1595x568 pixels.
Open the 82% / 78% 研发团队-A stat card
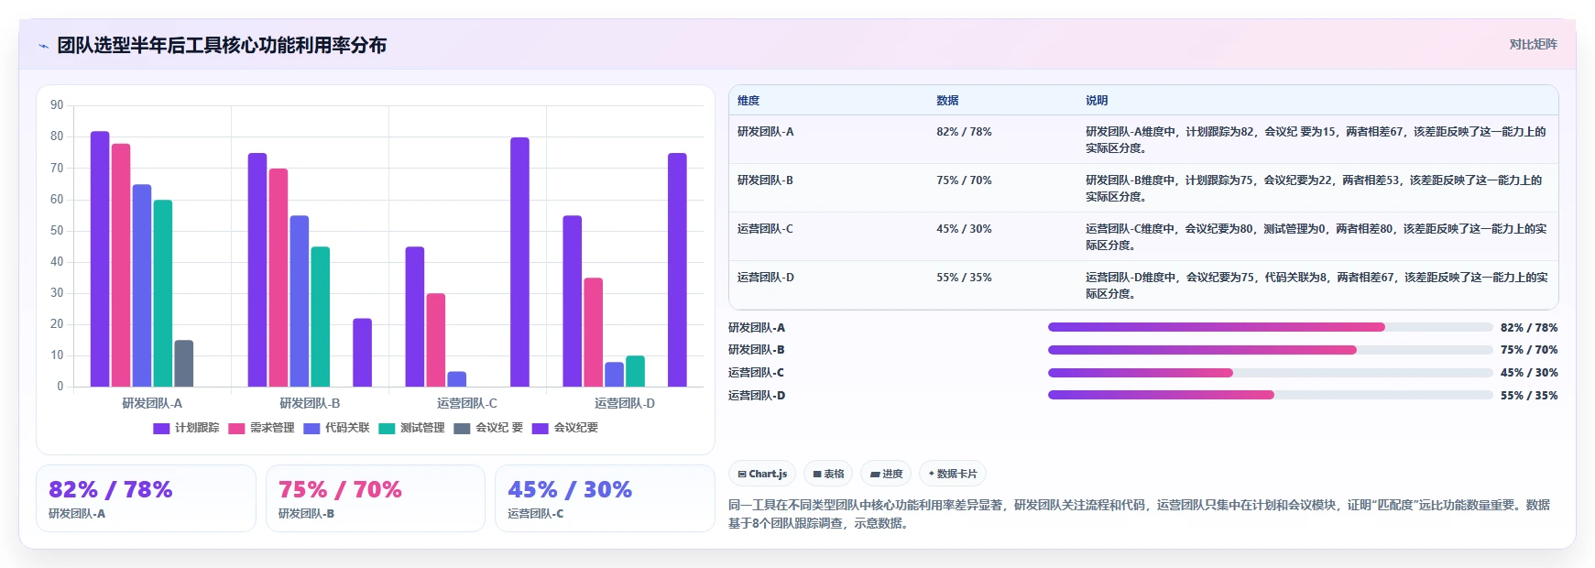(x=146, y=498)
